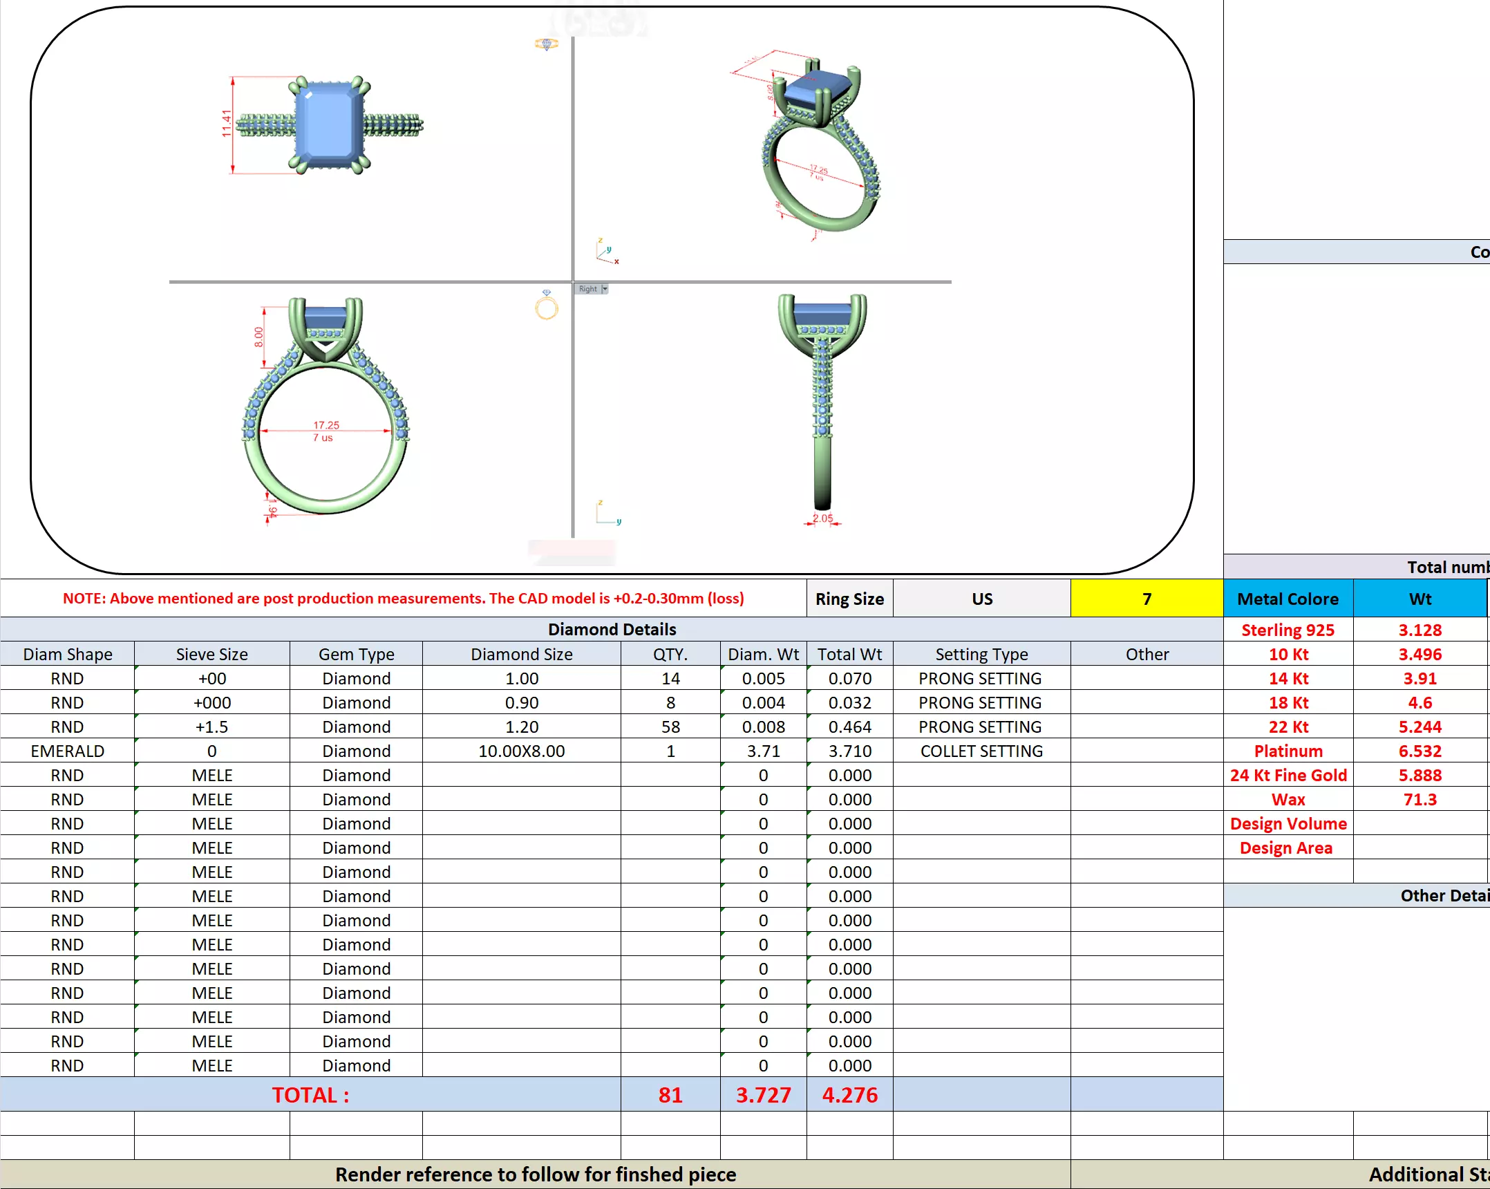The image size is (1490, 1189).
Task: Select the top-view emerald ring render
Action: coord(330,125)
